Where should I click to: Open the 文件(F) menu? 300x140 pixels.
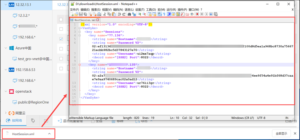[x=74, y=10]
